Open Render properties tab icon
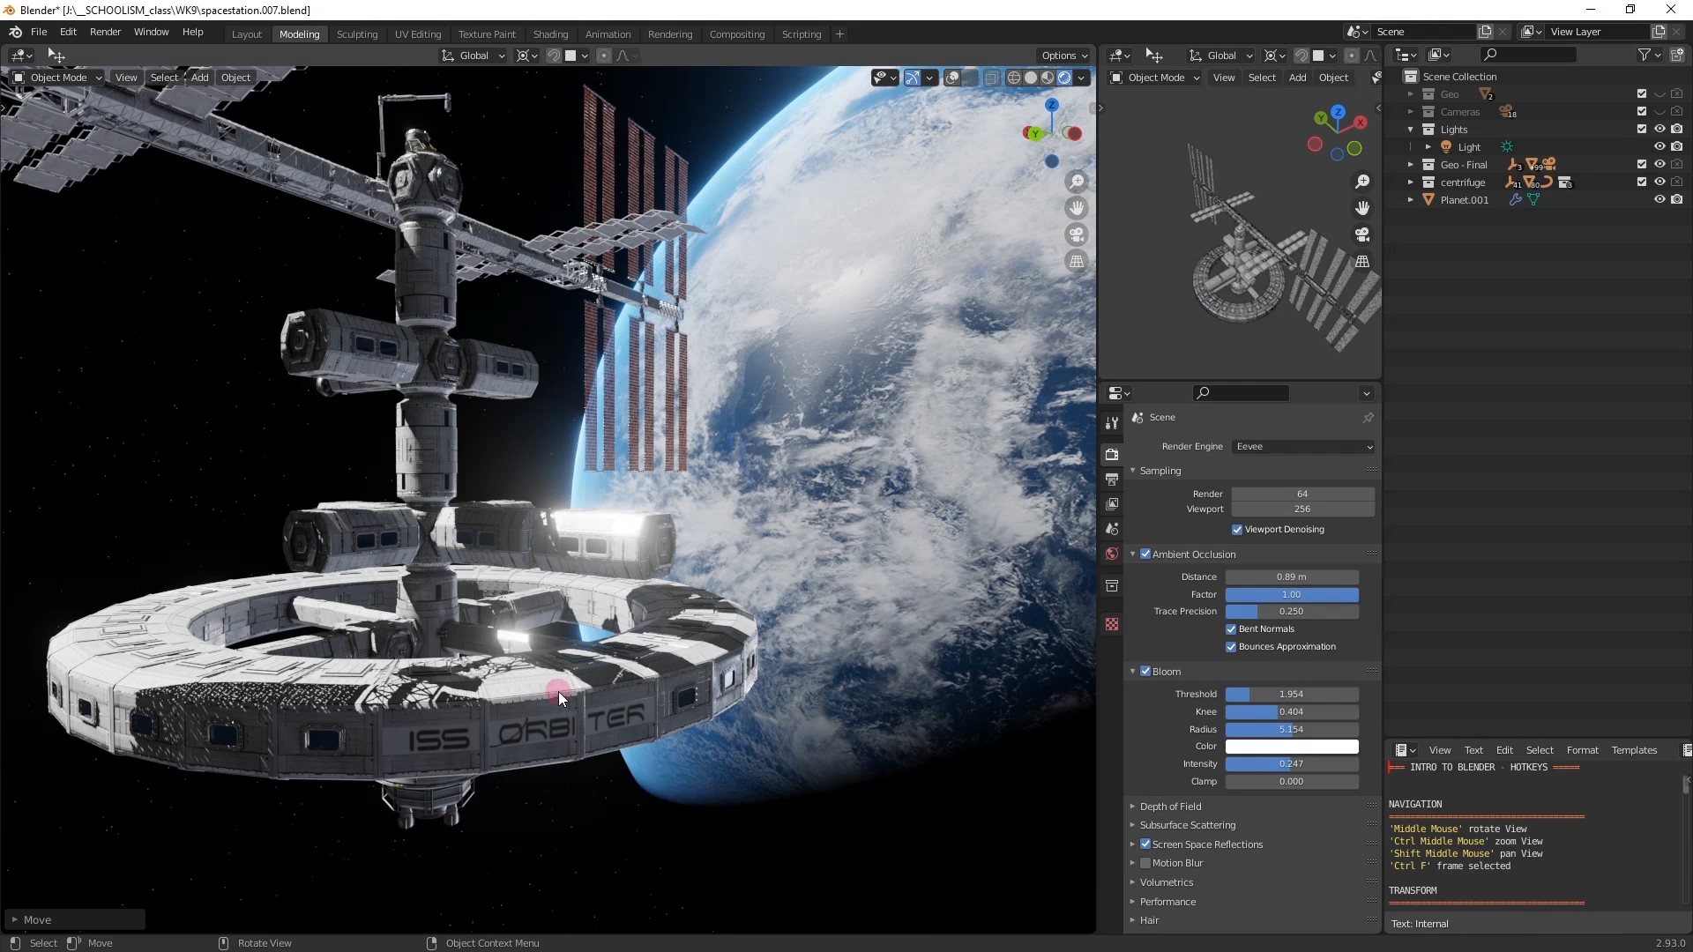The width and height of the screenshot is (1693, 952). point(1112,454)
